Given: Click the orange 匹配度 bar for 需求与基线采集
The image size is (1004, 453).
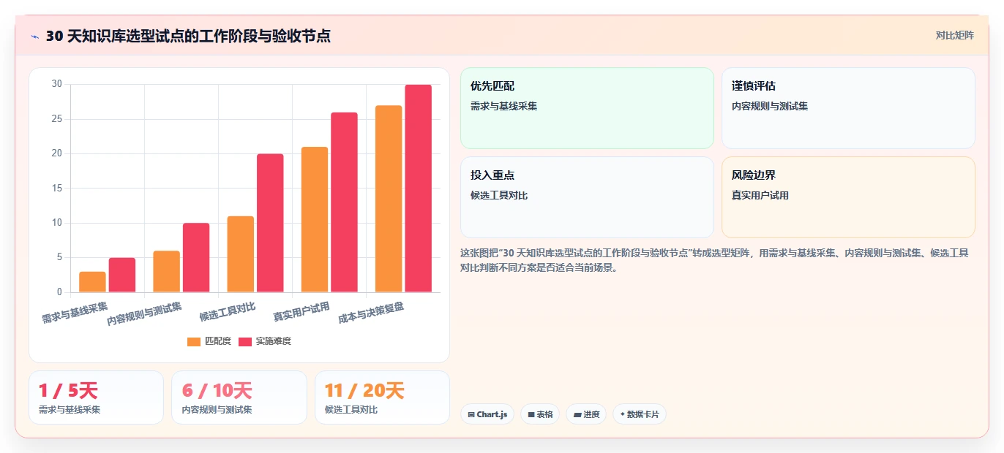Looking at the screenshot, I should coord(93,282).
